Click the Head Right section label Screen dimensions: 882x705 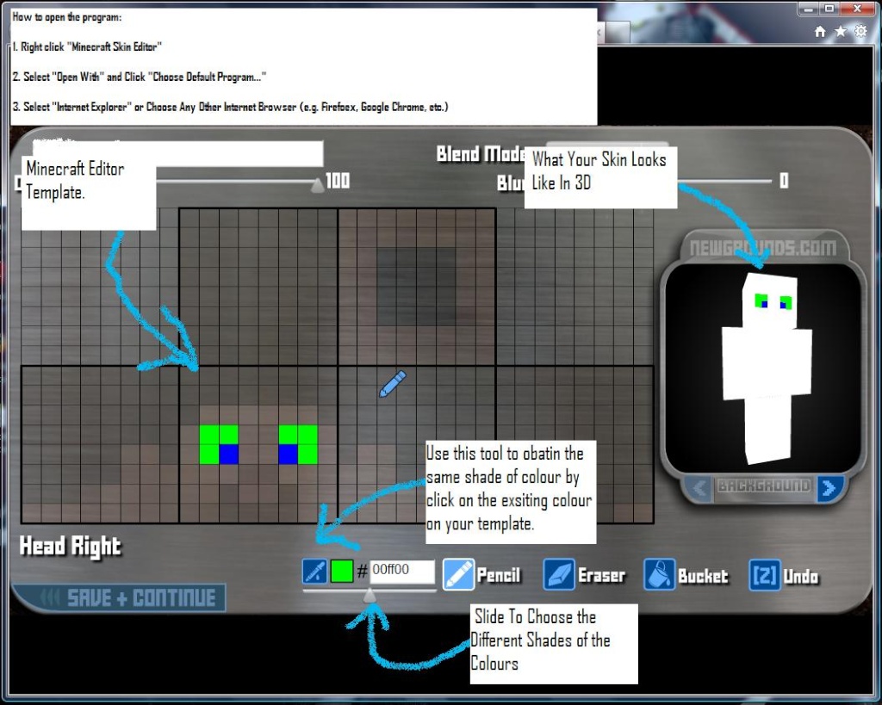(71, 546)
